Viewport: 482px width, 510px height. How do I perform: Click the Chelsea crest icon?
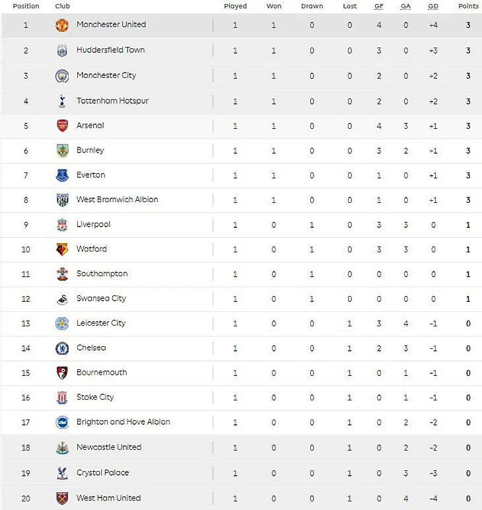[62, 348]
